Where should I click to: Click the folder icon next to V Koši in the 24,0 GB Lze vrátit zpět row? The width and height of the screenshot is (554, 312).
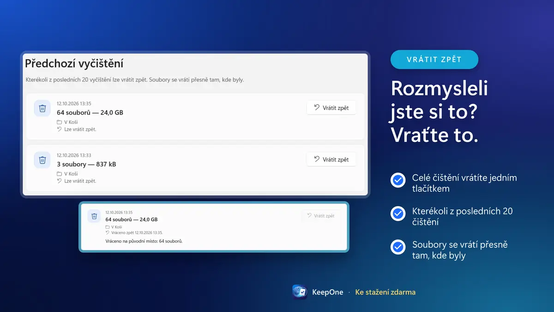[59, 122]
